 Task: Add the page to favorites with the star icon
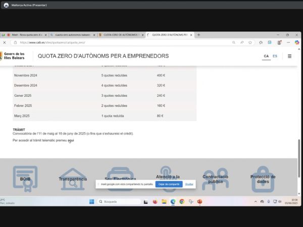[250, 42]
